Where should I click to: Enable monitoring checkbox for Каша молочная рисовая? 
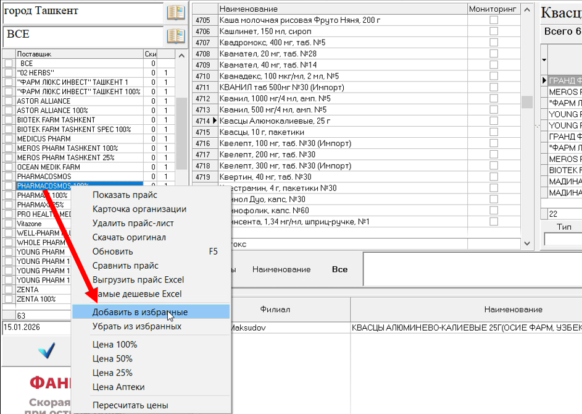tap(494, 20)
